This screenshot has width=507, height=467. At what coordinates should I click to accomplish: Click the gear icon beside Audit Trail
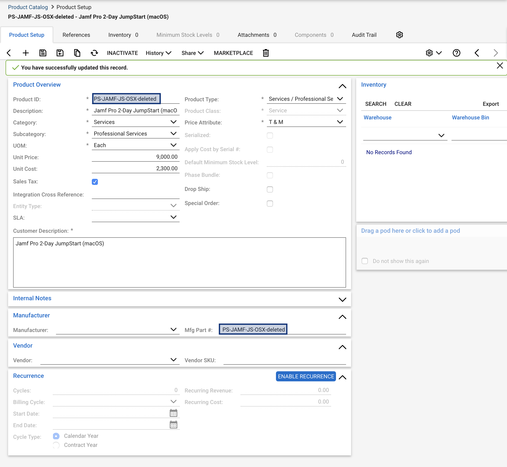coord(400,35)
